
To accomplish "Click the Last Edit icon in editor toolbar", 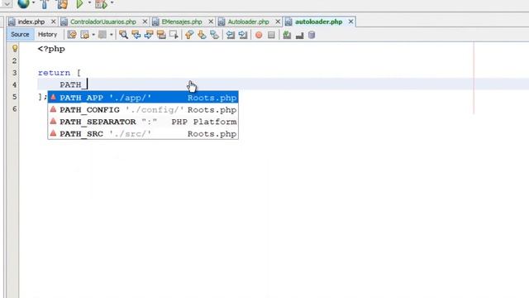I will click(x=72, y=35).
